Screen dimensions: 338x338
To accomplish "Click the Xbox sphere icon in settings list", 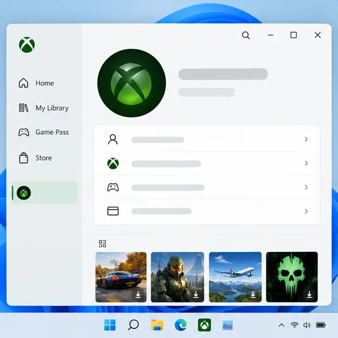I will pos(113,164).
